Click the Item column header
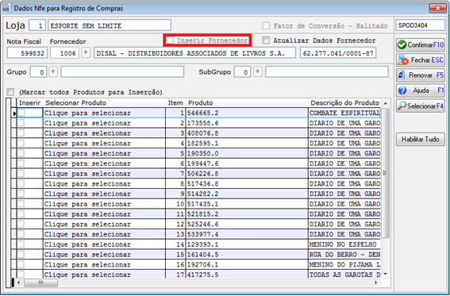The height and width of the screenshot is (296, 450). pyautogui.click(x=175, y=102)
